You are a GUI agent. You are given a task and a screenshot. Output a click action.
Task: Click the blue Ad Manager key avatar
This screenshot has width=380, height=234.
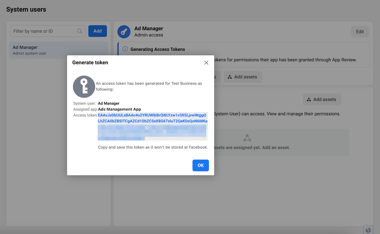124,32
